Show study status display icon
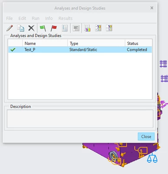This screenshot has width=168, height=174. (x=76, y=28)
